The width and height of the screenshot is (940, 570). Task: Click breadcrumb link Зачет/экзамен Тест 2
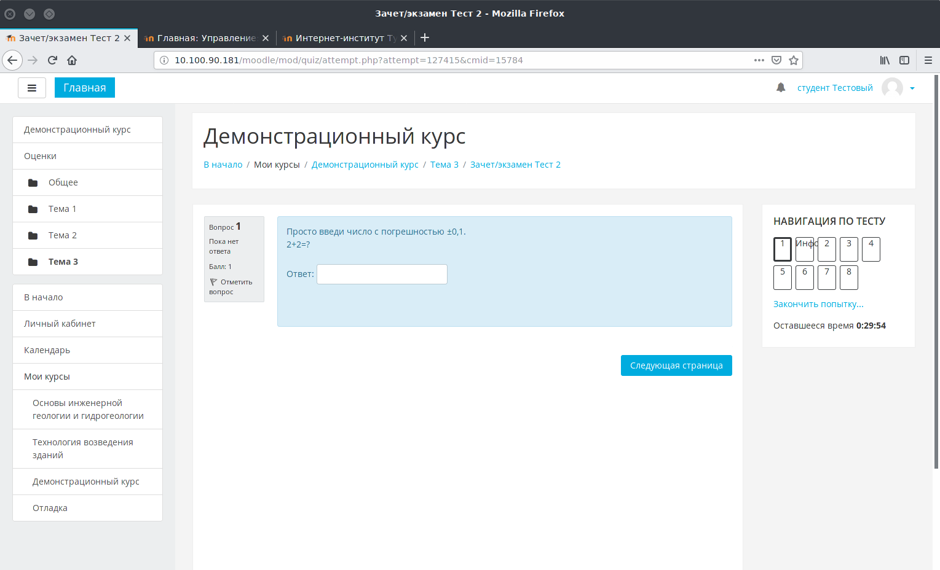[x=515, y=165]
